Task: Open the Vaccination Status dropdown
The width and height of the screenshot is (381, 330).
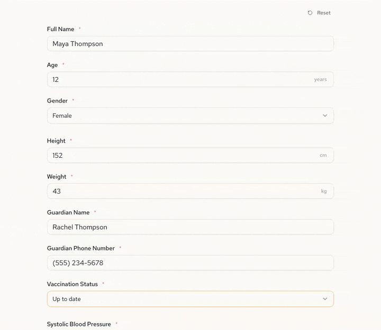Action: click(x=190, y=299)
